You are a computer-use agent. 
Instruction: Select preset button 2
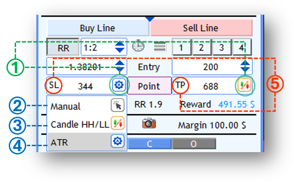(x=202, y=47)
